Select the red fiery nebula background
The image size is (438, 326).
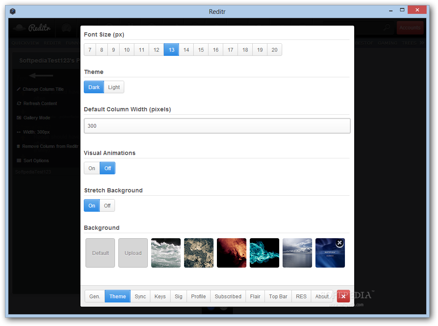coord(232,253)
